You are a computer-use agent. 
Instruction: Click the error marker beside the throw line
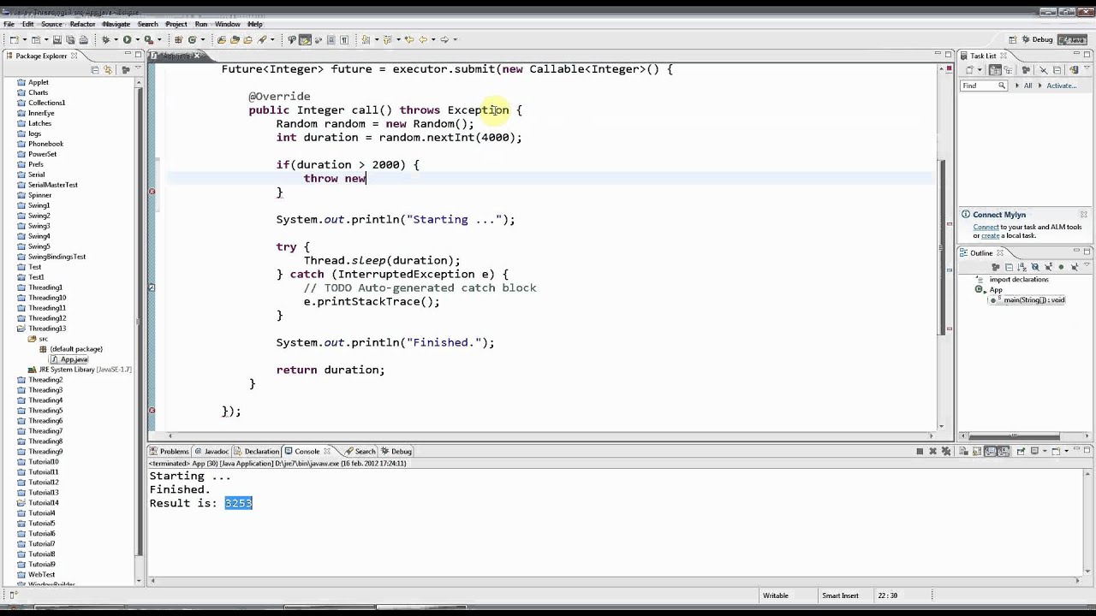point(152,192)
